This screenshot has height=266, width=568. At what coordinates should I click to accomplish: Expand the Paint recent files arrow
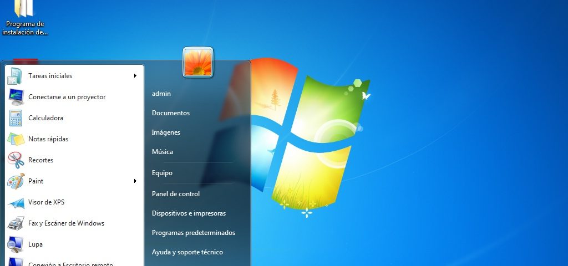click(135, 181)
